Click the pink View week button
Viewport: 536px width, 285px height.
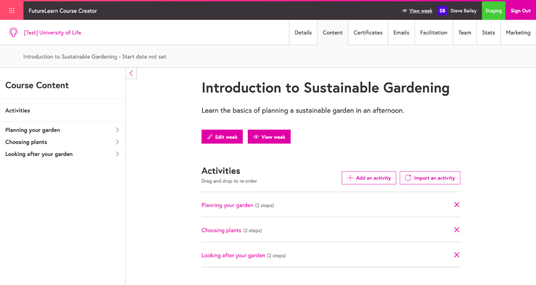269,137
